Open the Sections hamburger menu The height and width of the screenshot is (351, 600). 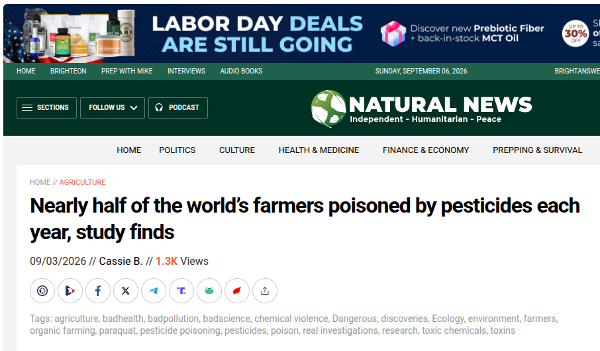pyautogui.click(x=46, y=107)
